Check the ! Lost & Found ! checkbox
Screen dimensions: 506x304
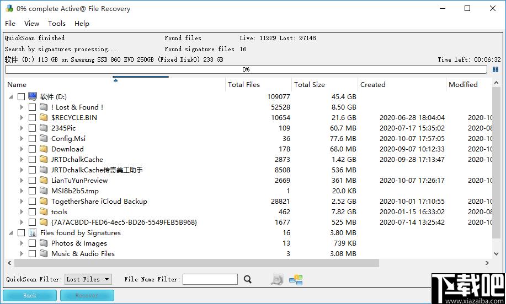pyautogui.click(x=32, y=107)
